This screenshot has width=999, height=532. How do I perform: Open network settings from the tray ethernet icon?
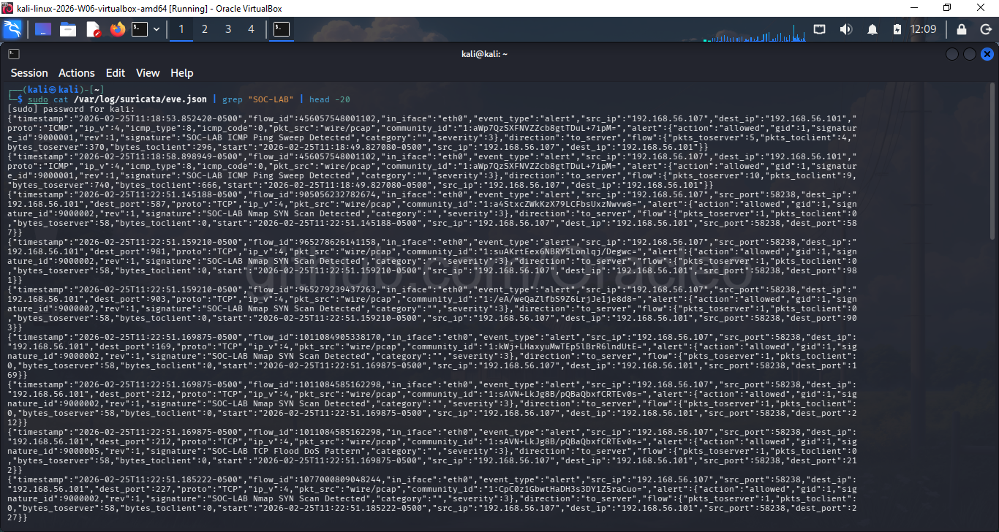coord(820,29)
